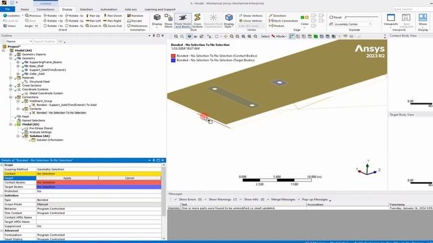Switch to the Automation ribbon tab
The image size is (433, 243).
click(x=108, y=9)
